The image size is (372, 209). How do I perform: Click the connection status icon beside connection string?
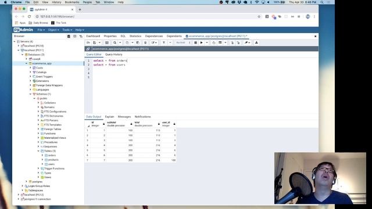[x=88, y=49]
